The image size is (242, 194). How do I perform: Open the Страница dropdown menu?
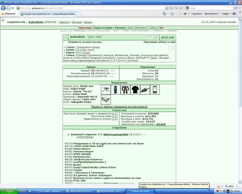197,14
